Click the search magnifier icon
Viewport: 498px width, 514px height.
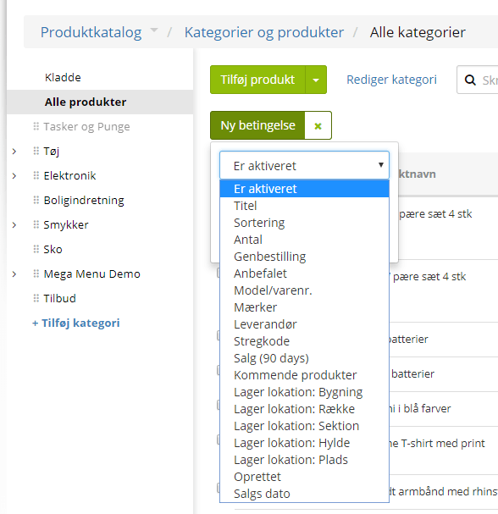[470, 80]
